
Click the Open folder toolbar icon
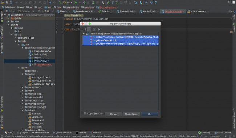(x=3, y=3)
